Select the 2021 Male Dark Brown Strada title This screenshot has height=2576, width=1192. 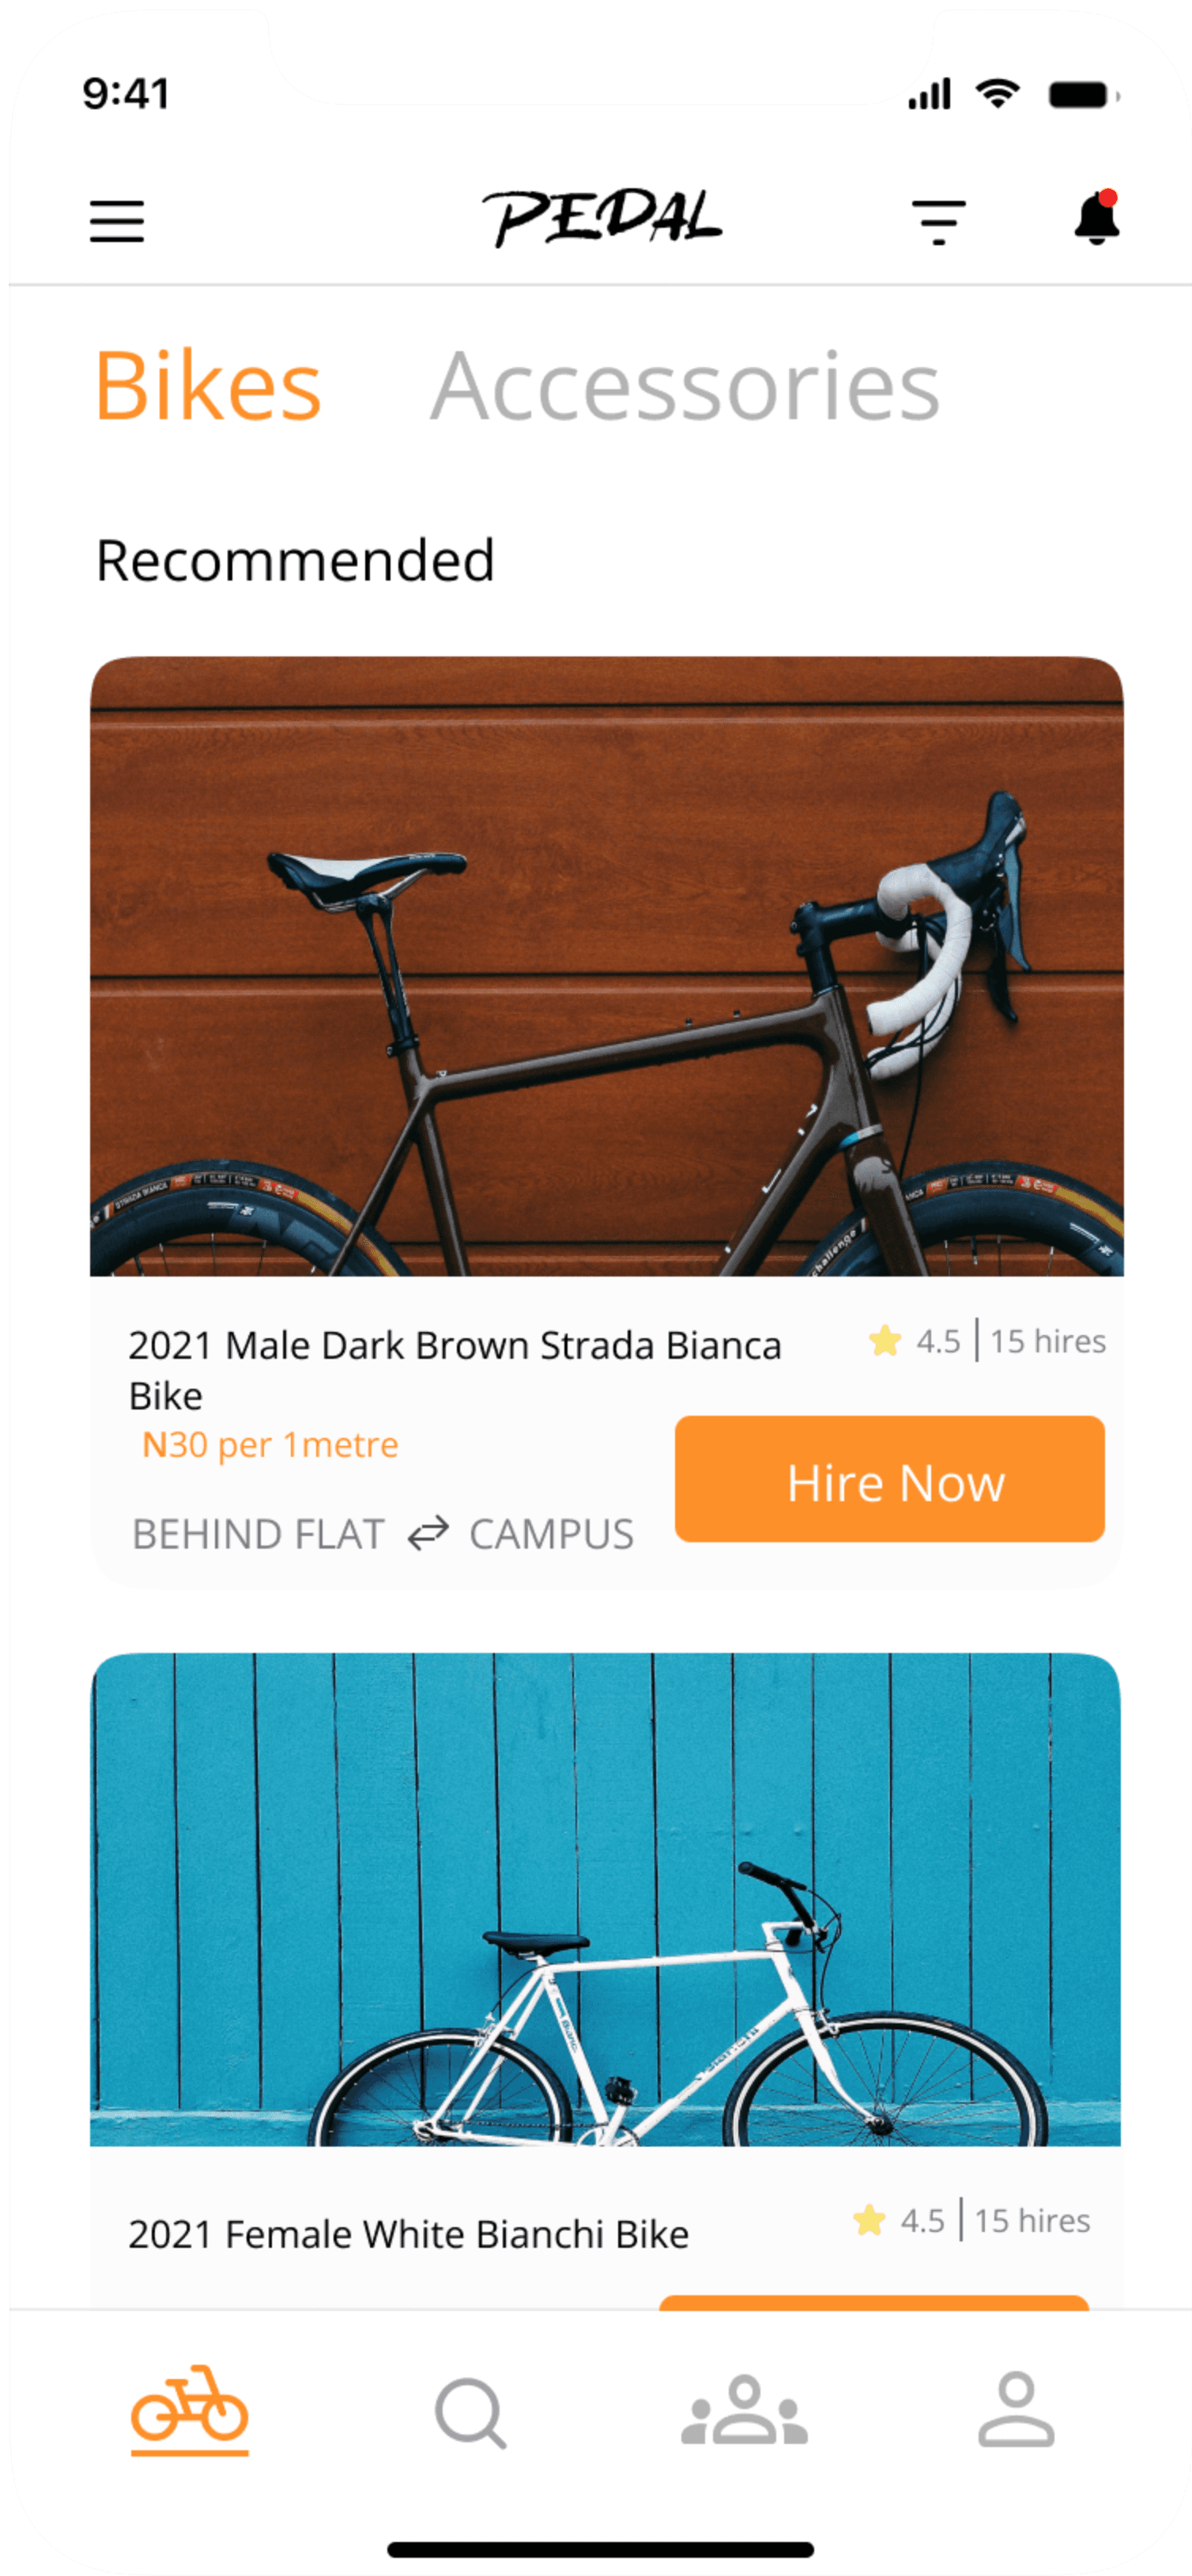pyautogui.click(x=455, y=1369)
